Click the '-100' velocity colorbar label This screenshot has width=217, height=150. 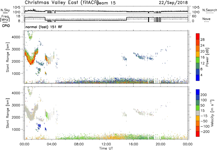tap(205, 126)
